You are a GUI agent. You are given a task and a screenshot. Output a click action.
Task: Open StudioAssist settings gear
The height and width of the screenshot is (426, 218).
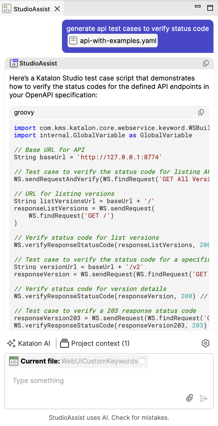click(x=206, y=343)
